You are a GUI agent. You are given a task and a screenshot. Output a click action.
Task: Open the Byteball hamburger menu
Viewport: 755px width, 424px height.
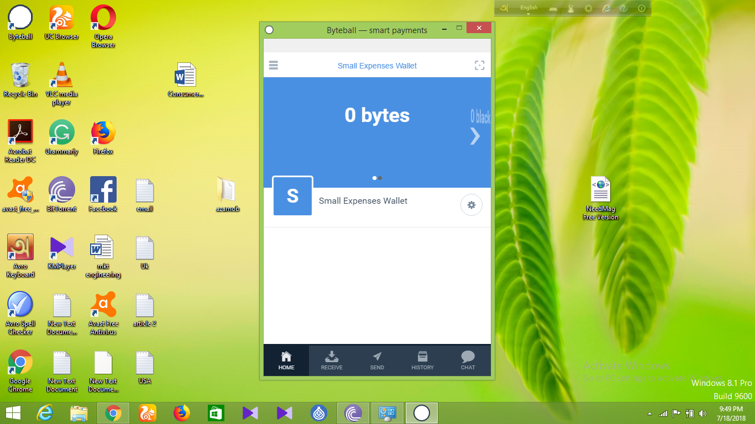tap(273, 65)
